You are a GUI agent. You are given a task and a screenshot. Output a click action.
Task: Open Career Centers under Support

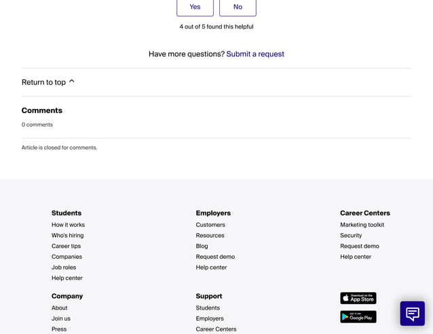[216, 329]
